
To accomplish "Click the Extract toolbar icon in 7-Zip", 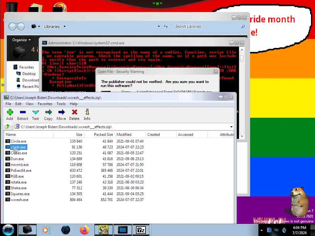I will tap(23, 112).
